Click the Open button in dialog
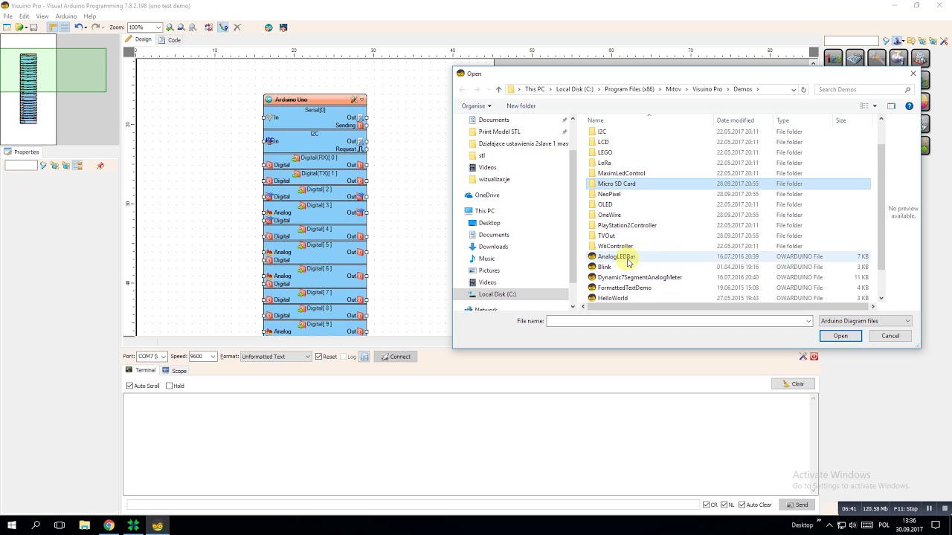Viewport: 952px width, 535px height. pyautogui.click(x=840, y=336)
